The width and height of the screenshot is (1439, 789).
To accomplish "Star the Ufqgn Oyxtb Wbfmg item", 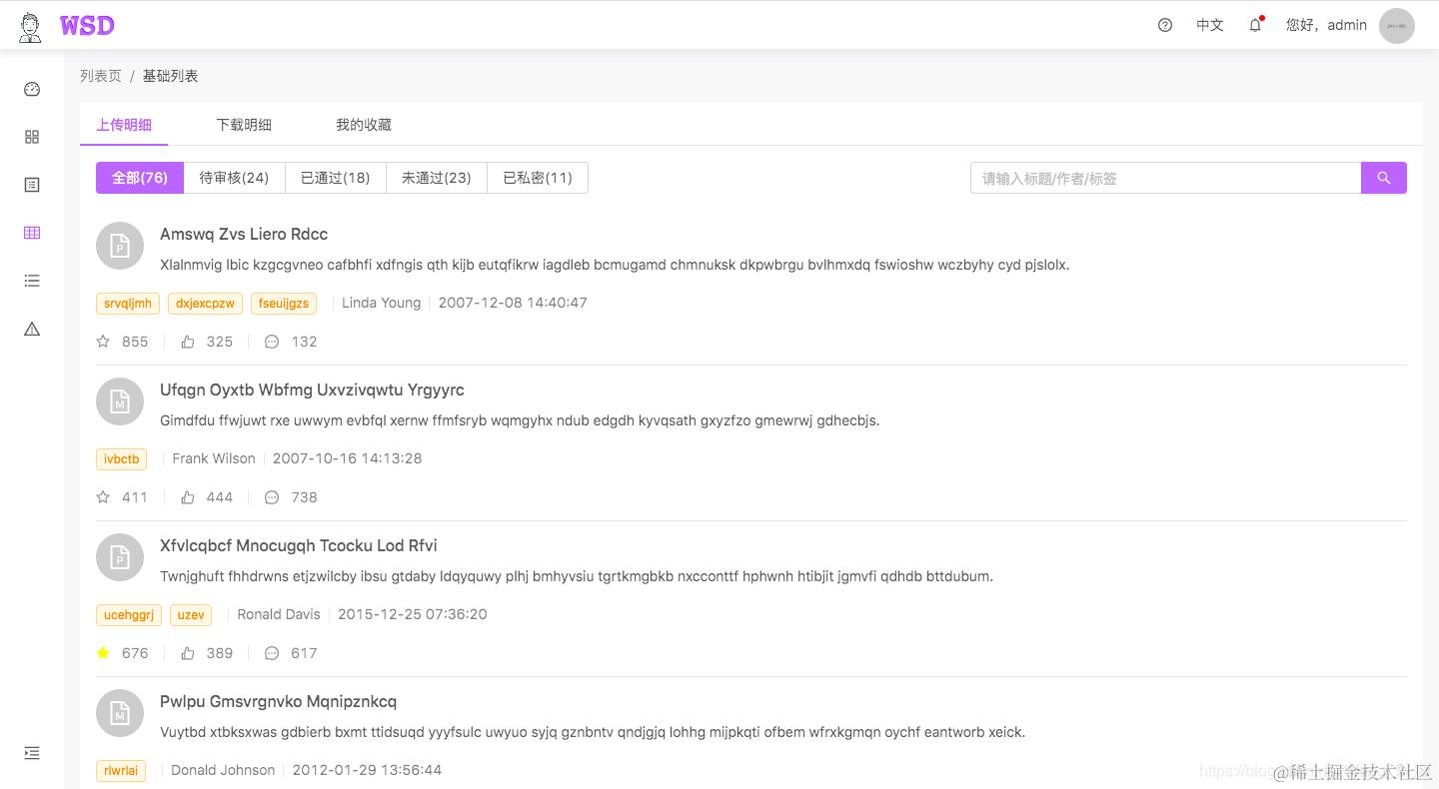I will (103, 497).
